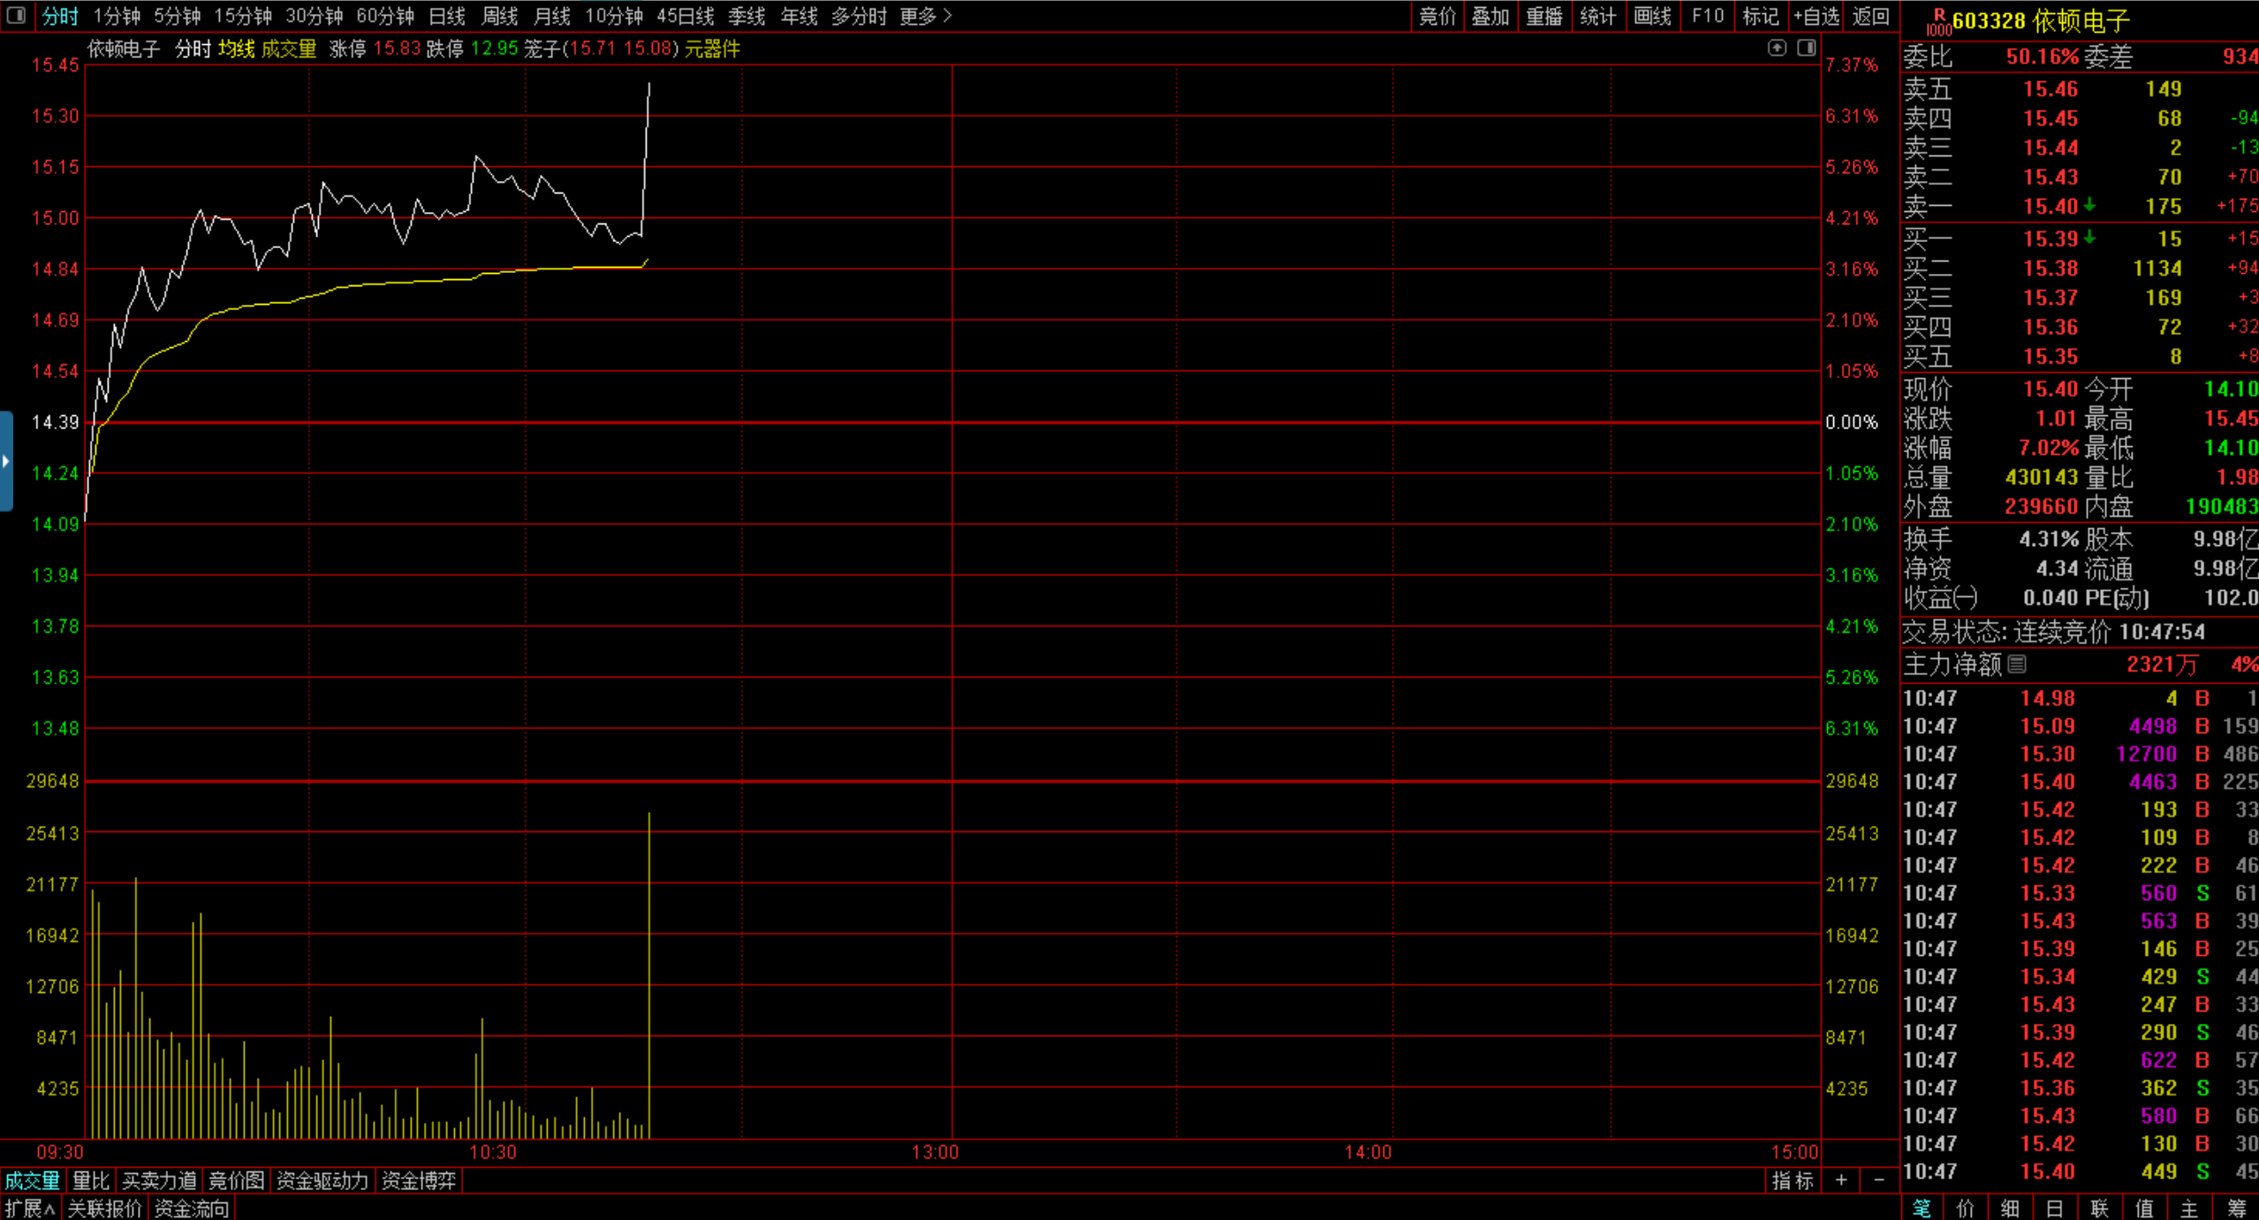Select the 值 tab in bottom-right

coord(2144,1208)
